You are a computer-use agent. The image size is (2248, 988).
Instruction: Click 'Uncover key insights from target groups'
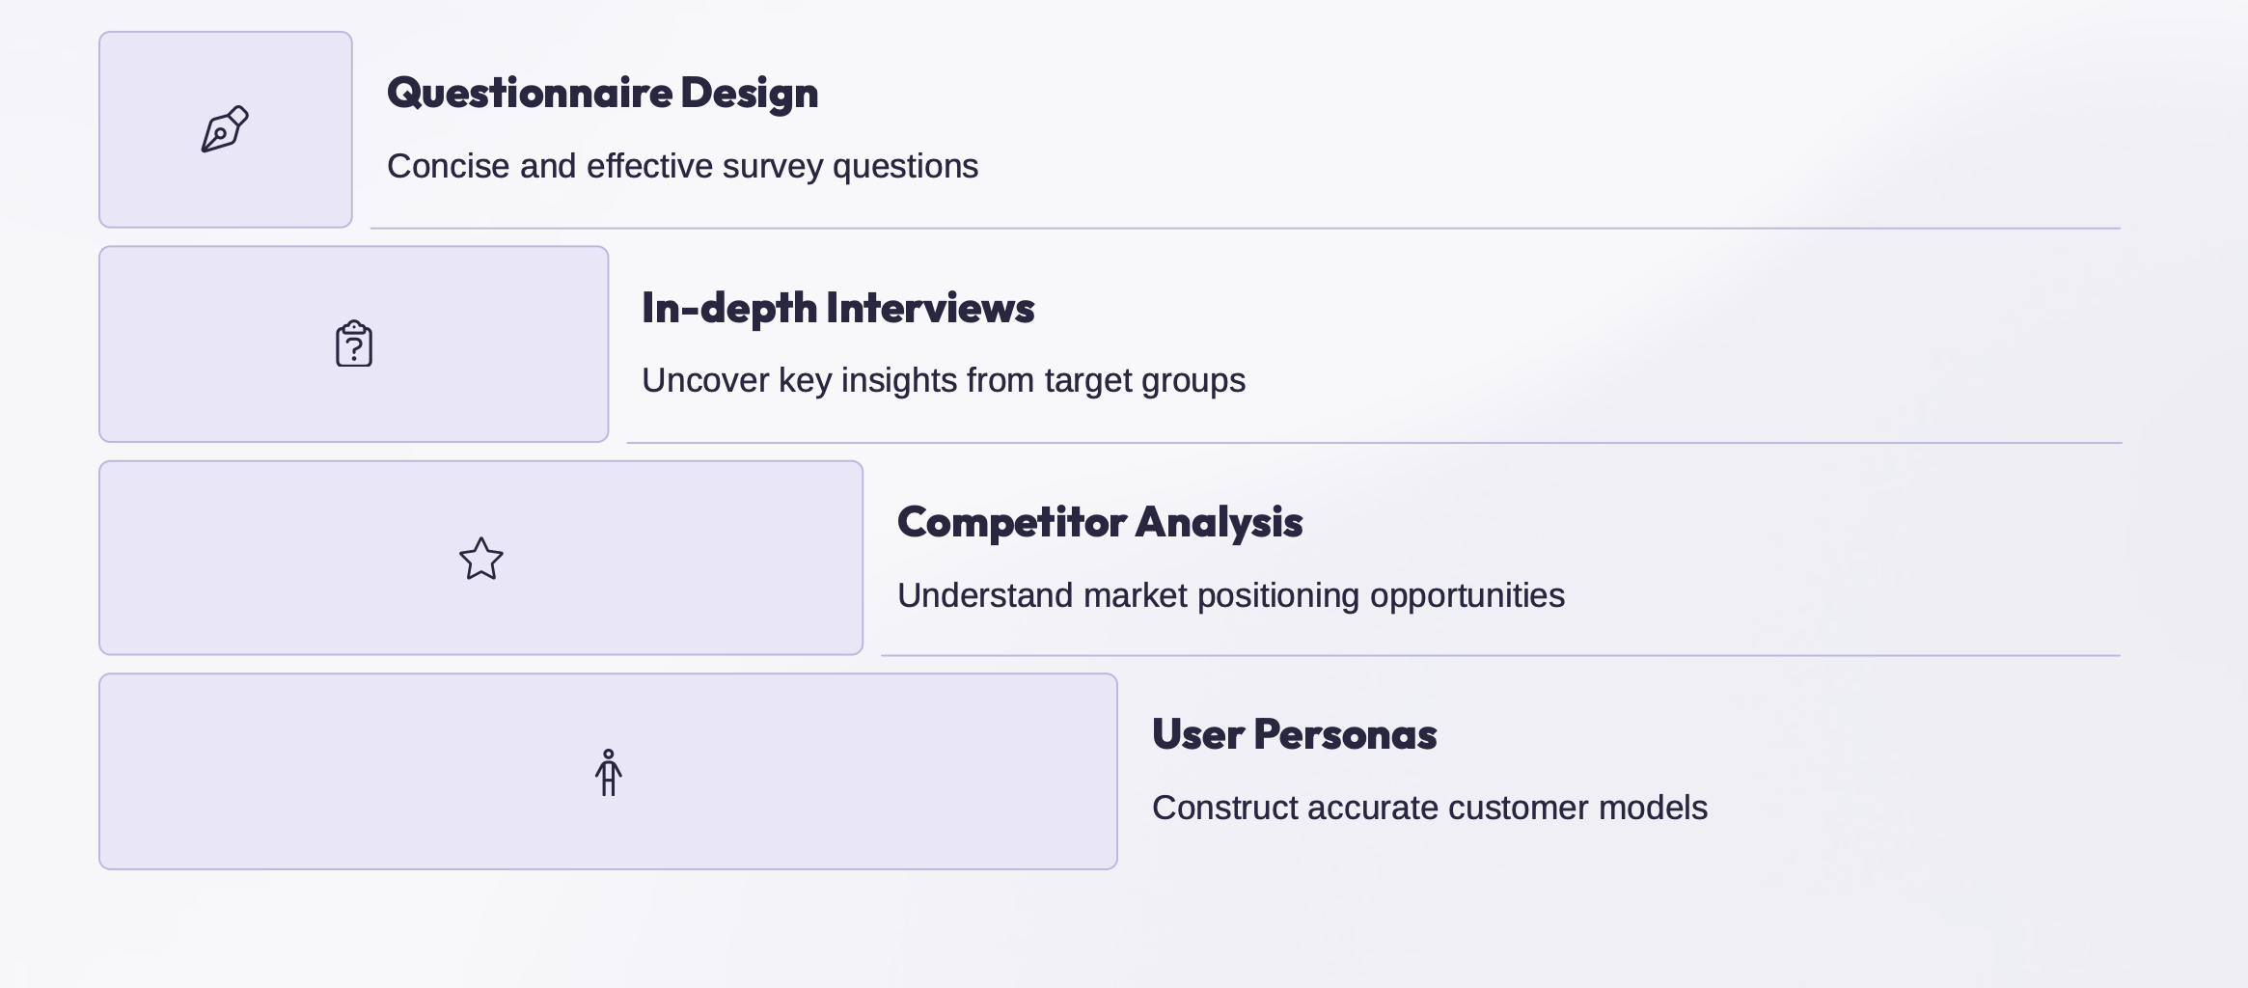coord(944,381)
